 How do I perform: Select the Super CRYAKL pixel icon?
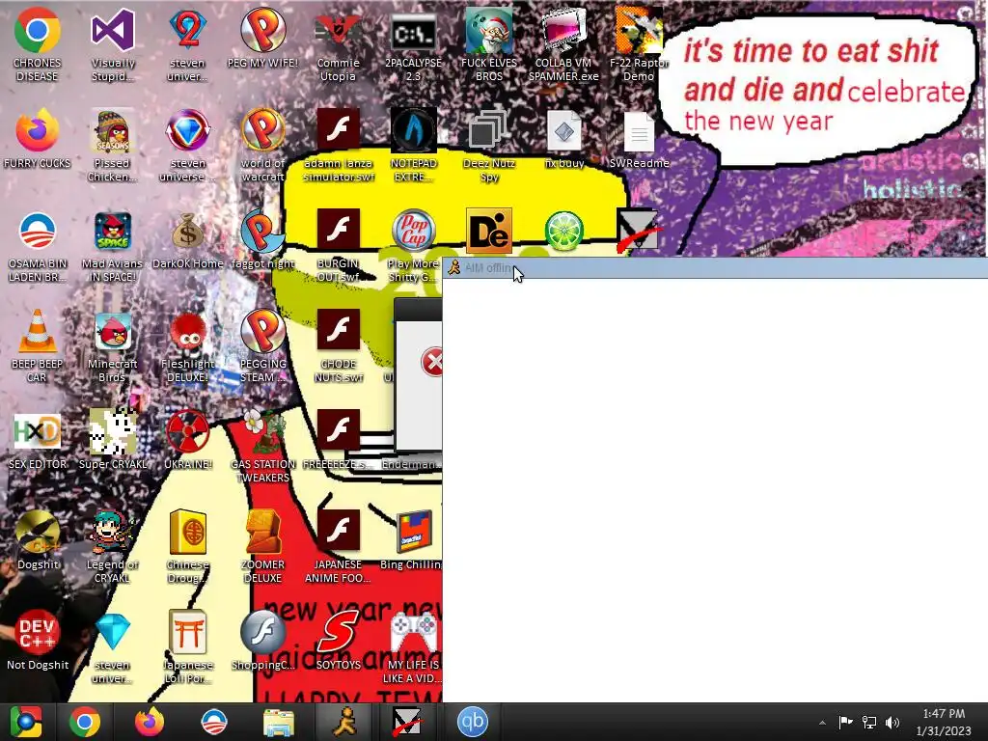113,431
